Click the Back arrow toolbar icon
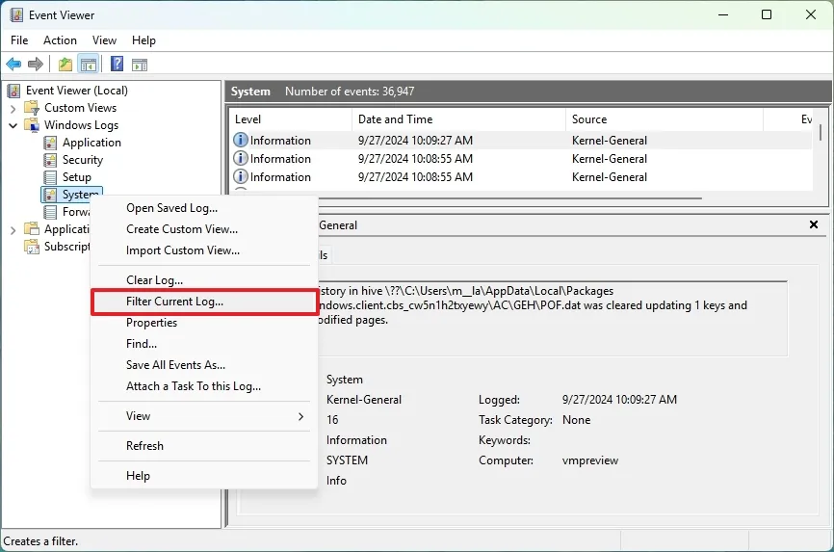 click(13, 65)
